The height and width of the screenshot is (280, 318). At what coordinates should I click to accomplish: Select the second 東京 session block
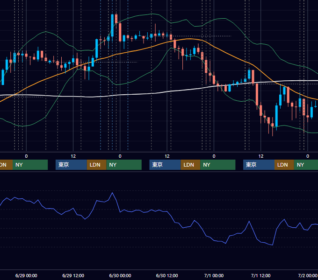click(x=165, y=165)
